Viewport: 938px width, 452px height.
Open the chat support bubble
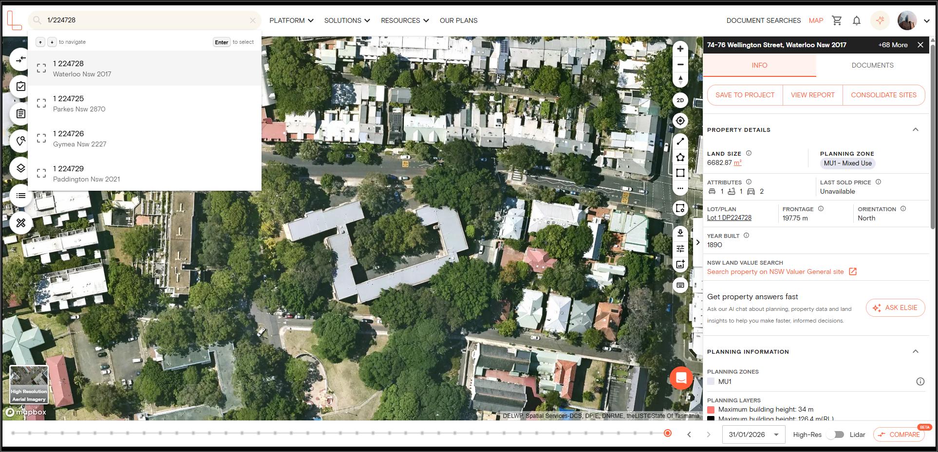(x=681, y=378)
